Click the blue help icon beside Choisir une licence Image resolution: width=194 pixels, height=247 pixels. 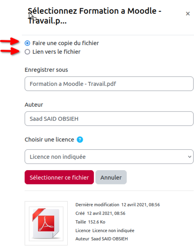(x=80, y=140)
